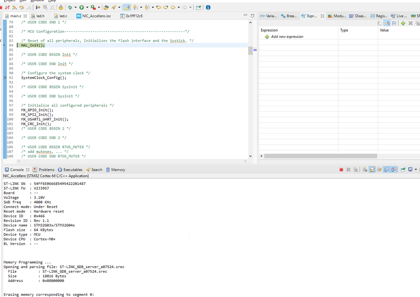Image resolution: width=420 pixels, height=297 pixels.
Task: Switch to the Executables tab
Action: (70, 170)
